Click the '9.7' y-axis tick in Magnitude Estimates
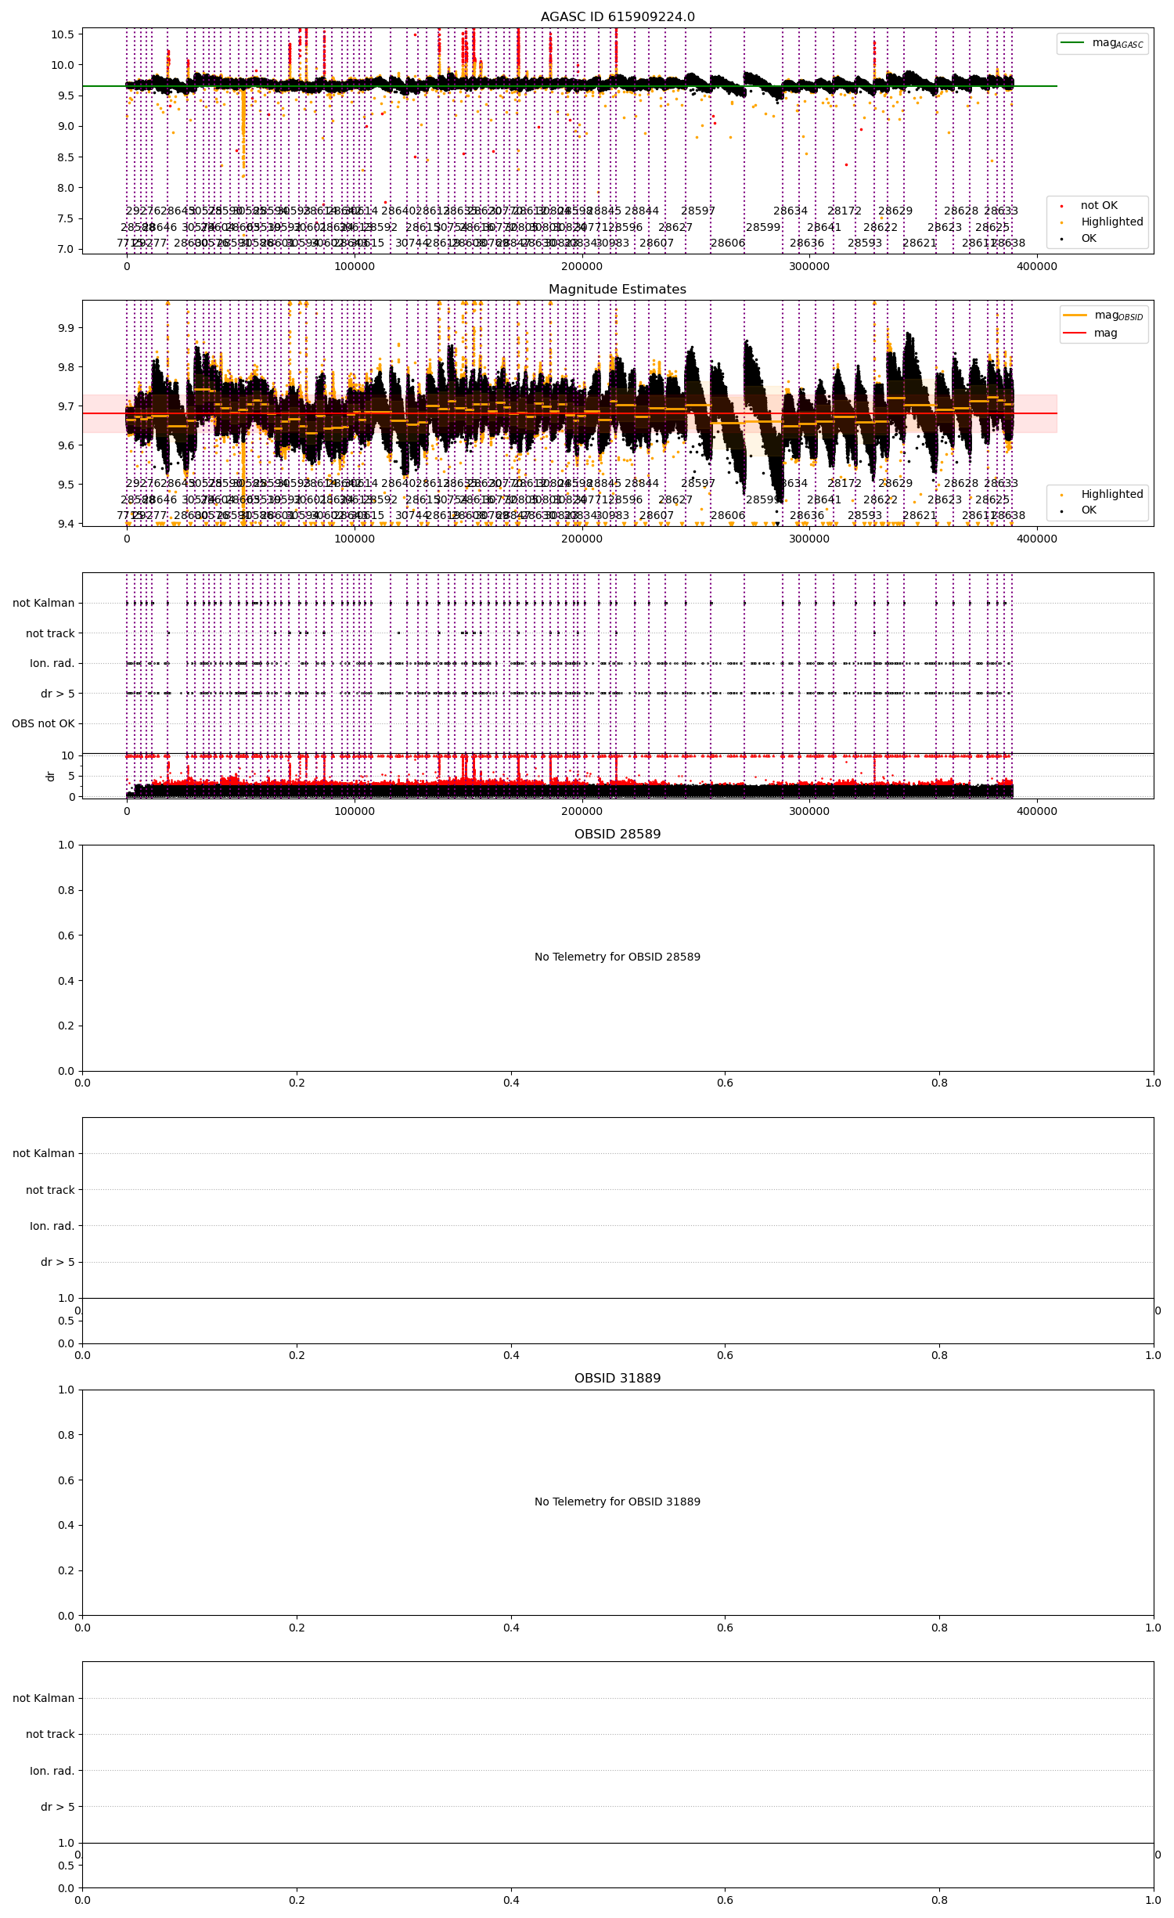Screen dimensions: 1174x1918 click(x=66, y=406)
